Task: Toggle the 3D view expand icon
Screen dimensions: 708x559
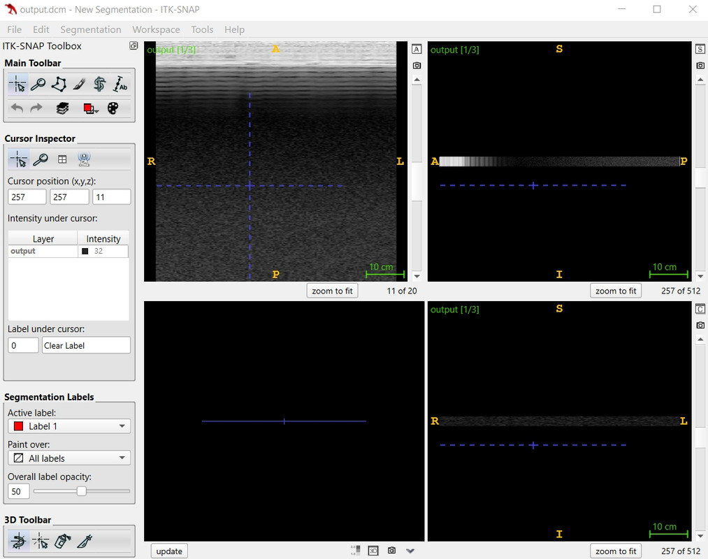Action: 373,551
